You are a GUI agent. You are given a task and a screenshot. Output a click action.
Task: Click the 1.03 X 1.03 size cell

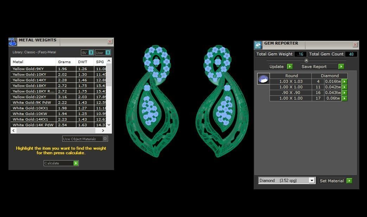pos(291,81)
